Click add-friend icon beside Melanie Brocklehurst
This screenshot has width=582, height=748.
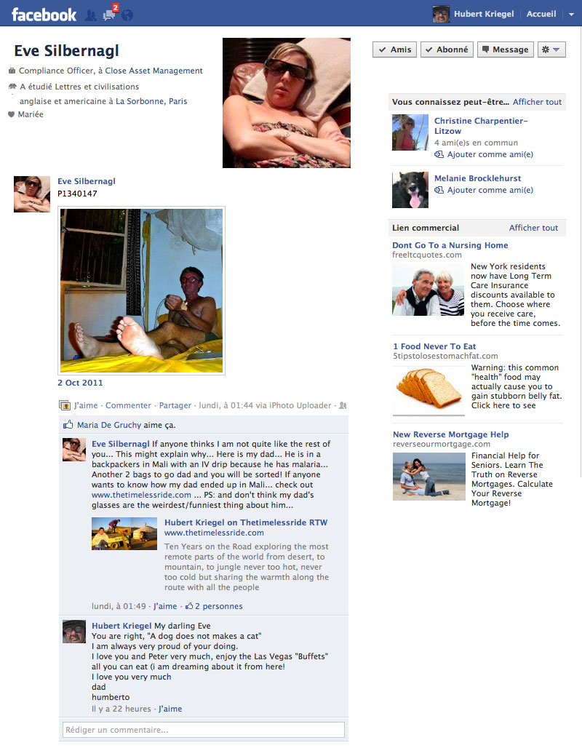click(439, 190)
